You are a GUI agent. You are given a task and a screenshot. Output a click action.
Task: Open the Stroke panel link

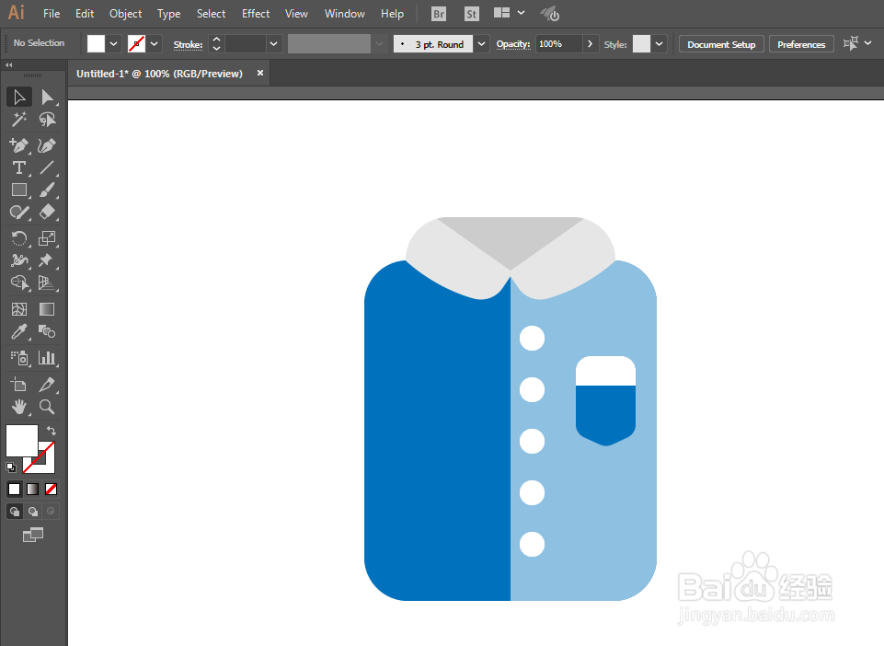coord(188,44)
